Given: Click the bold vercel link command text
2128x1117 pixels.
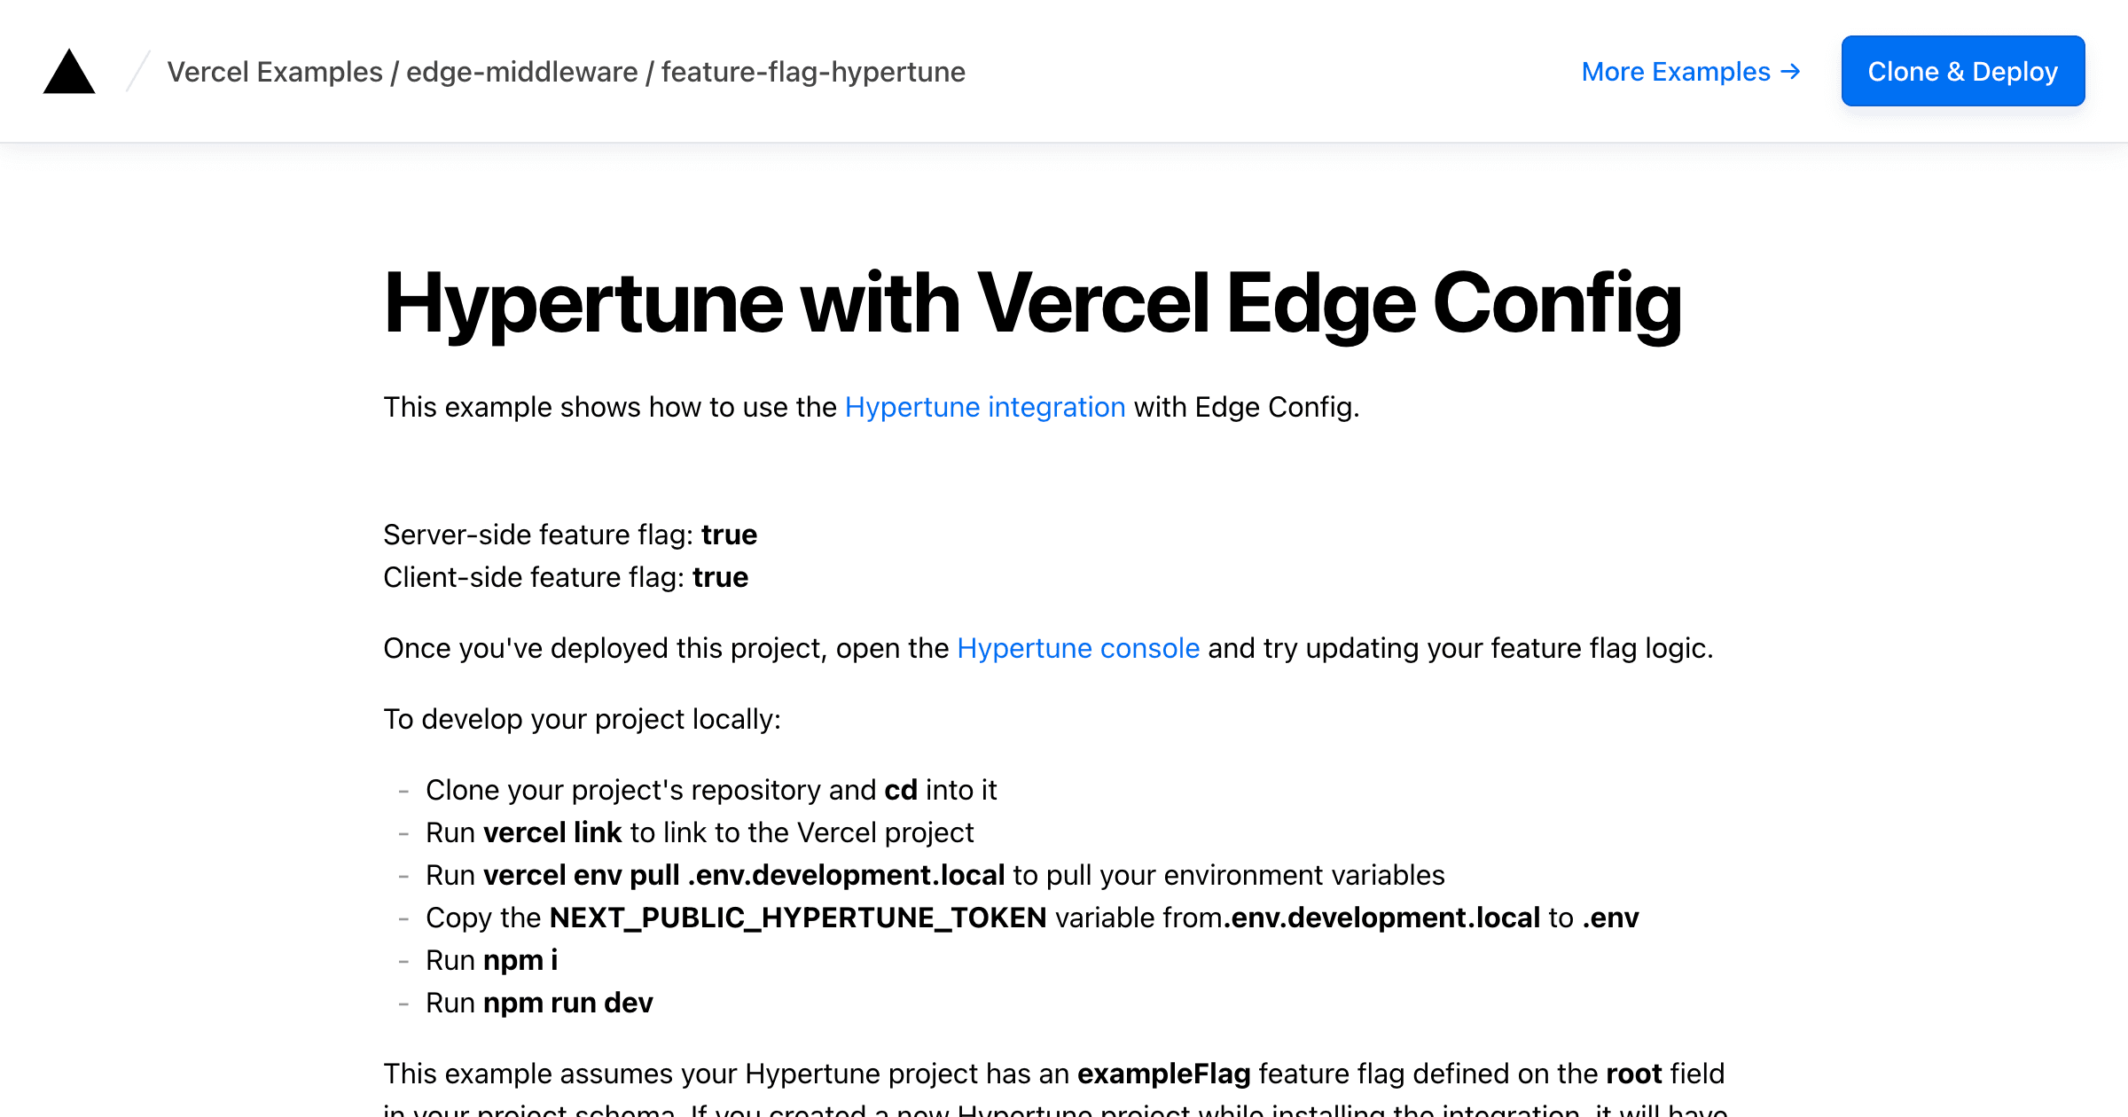Looking at the screenshot, I should coord(552,832).
